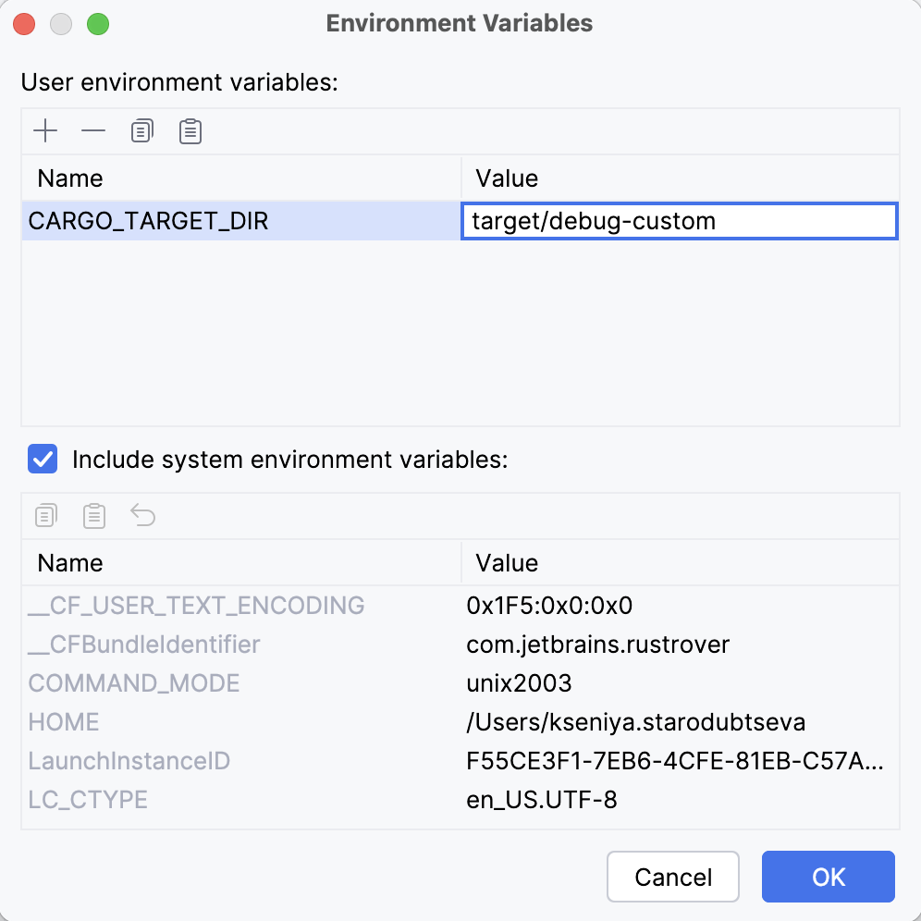
Task: Add a new user environment variable
Action: click(x=44, y=130)
